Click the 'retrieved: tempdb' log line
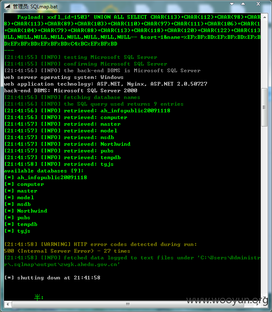 62,157
